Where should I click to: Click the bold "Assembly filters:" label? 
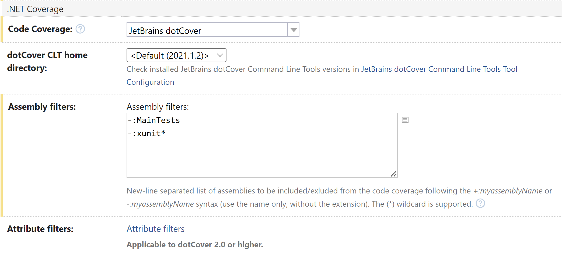click(x=42, y=107)
